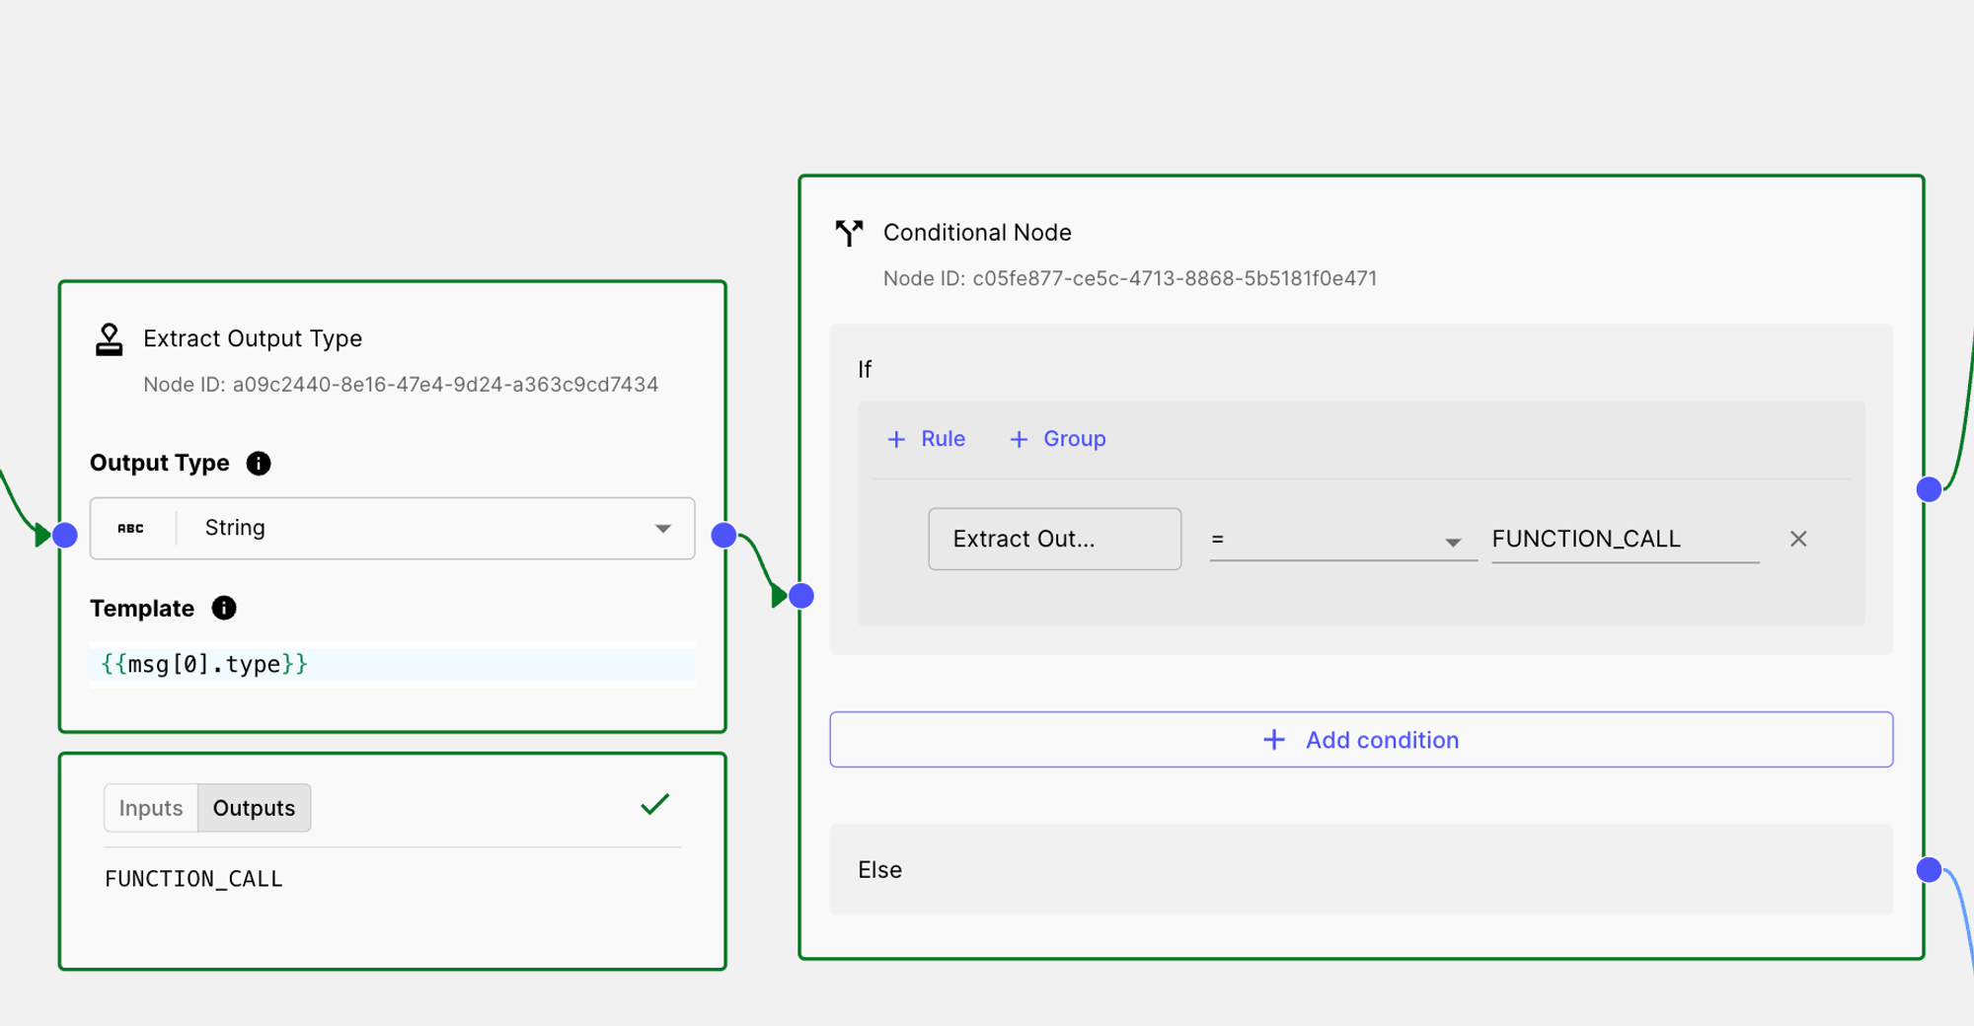Click the Else branch row
Viewport: 1974px width, 1026px height.
click(1361, 870)
